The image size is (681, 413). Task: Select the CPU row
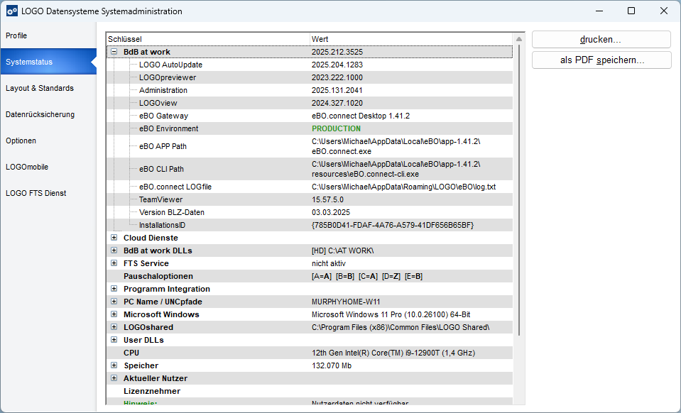(x=309, y=353)
